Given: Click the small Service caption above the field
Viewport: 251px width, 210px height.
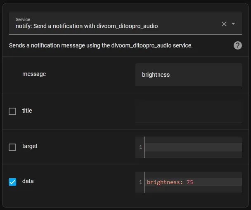Looking at the screenshot, I should tap(23, 19).
